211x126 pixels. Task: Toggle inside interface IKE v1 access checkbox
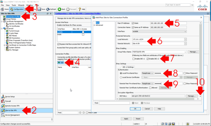pos(83,35)
